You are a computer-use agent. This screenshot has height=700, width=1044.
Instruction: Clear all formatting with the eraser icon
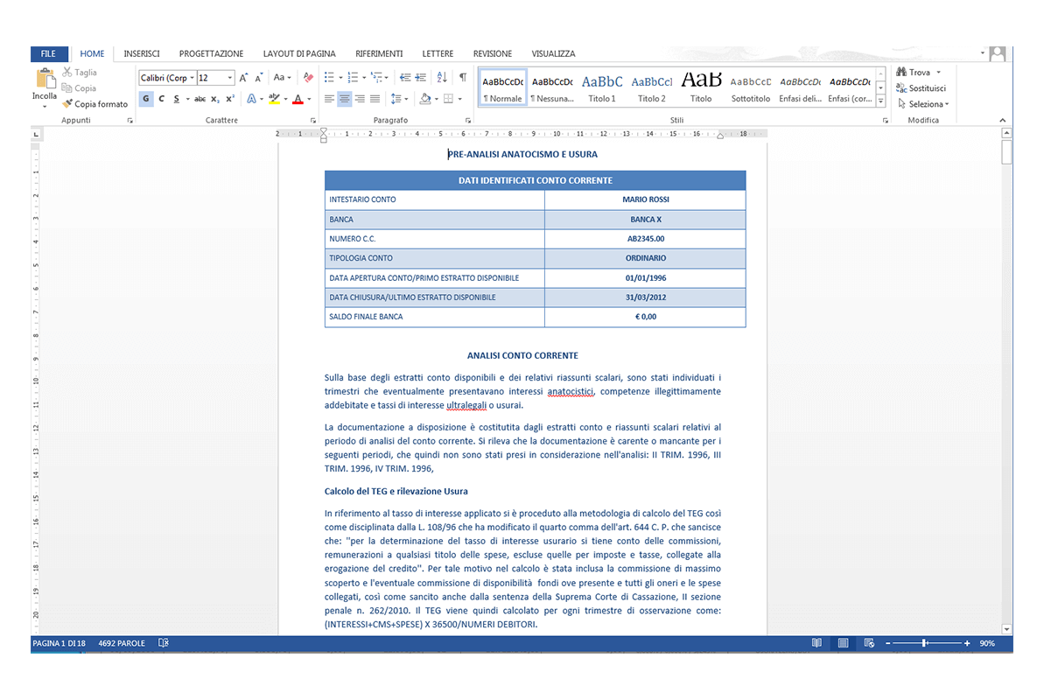[x=308, y=78]
